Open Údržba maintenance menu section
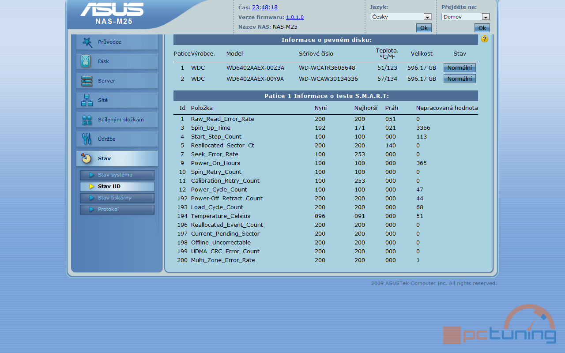565x353 pixels. pos(117,139)
